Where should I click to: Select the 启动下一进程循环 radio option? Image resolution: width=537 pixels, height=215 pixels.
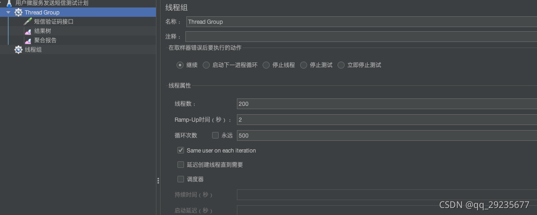point(206,65)
